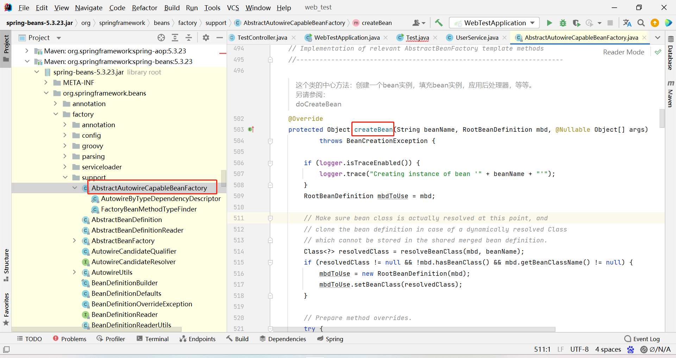Collapse the support package node
Screen dimensions: 676x358
coord(65,177)
